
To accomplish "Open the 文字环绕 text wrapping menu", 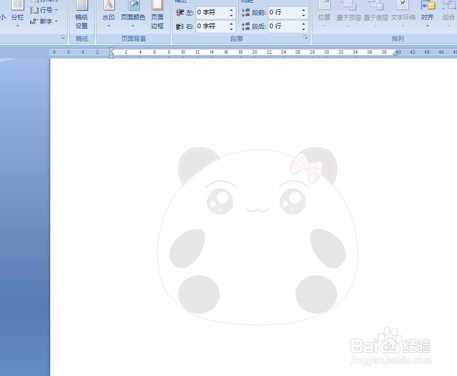I will click(x=403, y=14).
